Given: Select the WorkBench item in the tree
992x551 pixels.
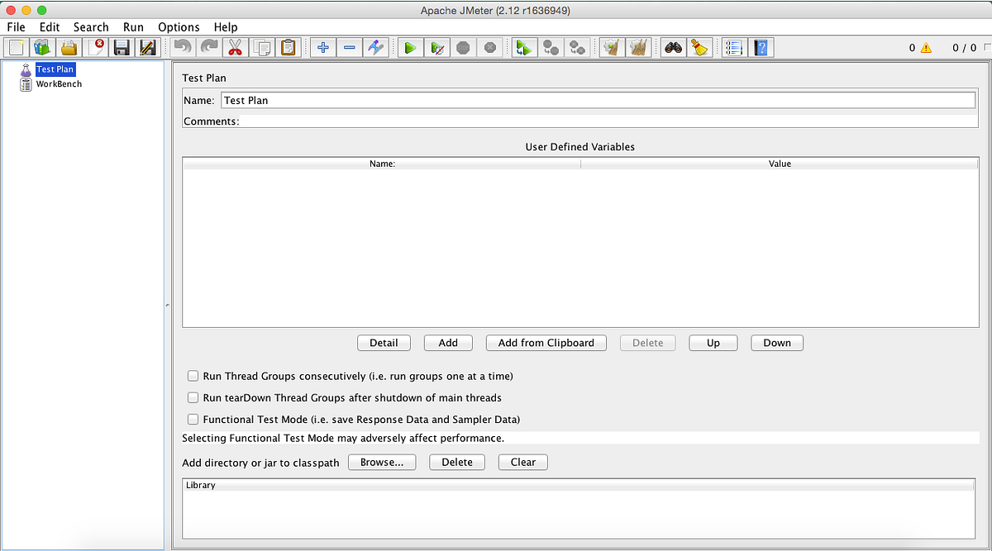Looking at the screenshot, I should [58, 83].
